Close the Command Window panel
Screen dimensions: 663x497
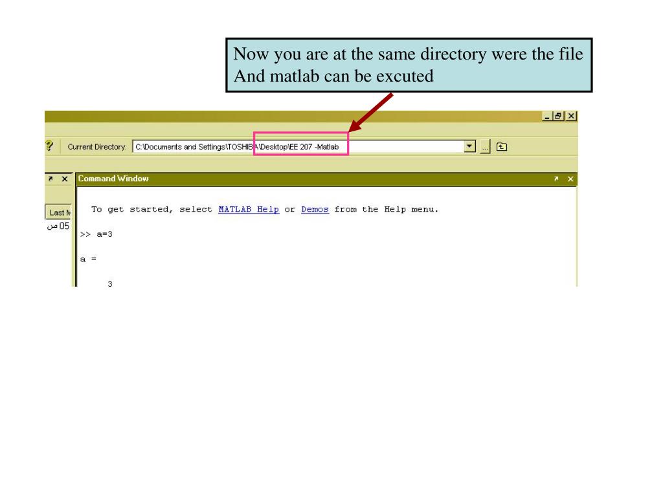570,179
